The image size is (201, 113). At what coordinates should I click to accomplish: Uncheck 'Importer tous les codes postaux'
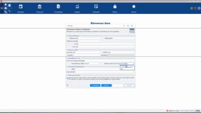coord(67,78)
